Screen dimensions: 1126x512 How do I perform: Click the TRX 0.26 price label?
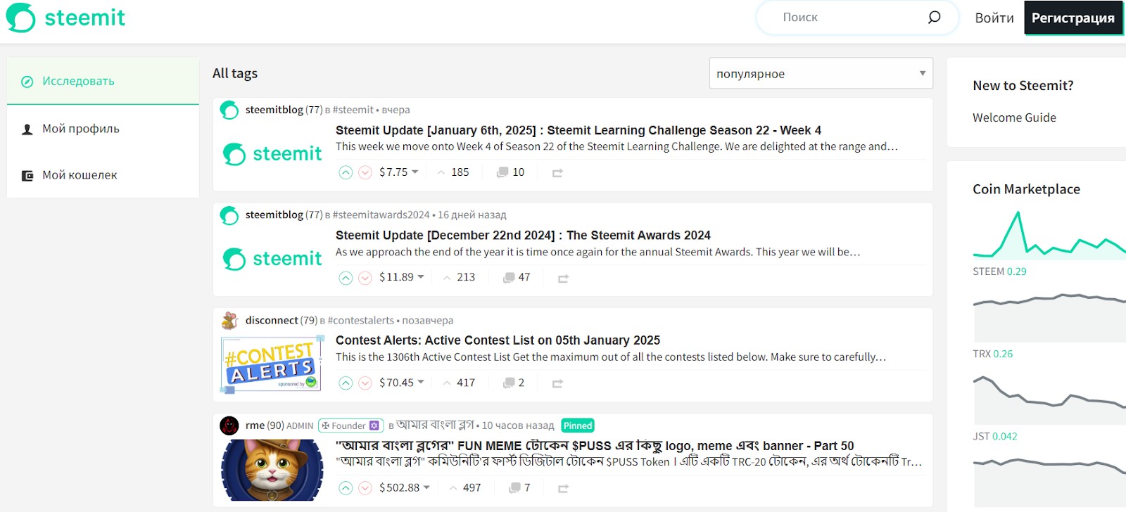coord(992,354)
